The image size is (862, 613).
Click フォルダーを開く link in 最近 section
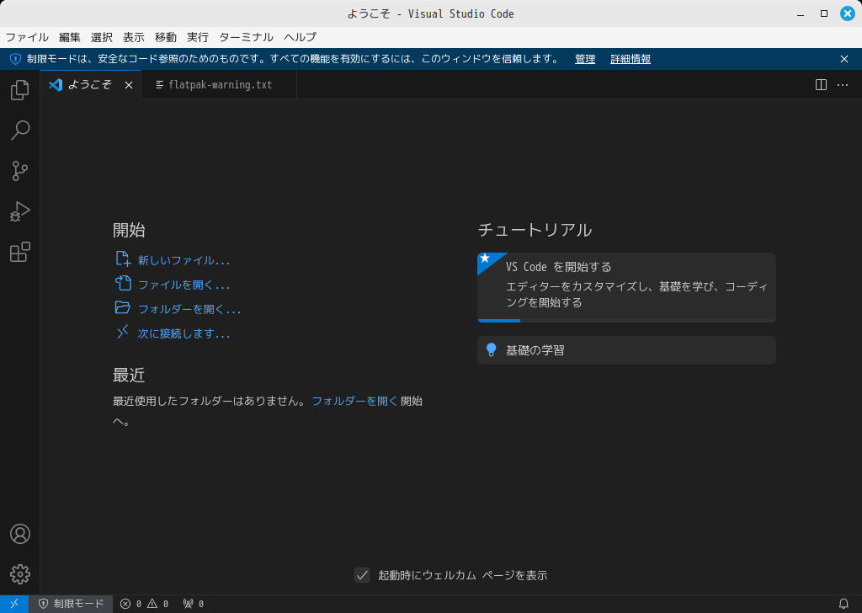pyautogui.click(x=354, y=401)
